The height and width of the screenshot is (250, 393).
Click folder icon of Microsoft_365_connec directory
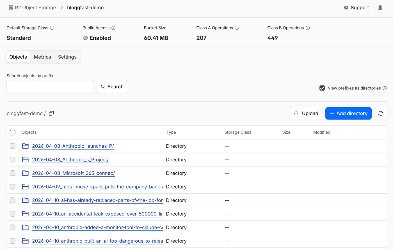[25, 173]
